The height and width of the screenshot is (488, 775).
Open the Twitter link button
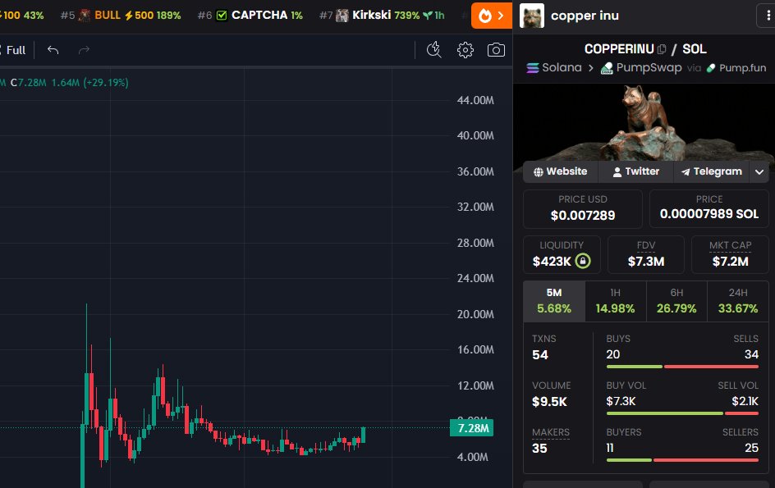(x=635, y=171)
